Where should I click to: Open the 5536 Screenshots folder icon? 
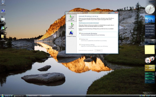(x=3, y=38)
